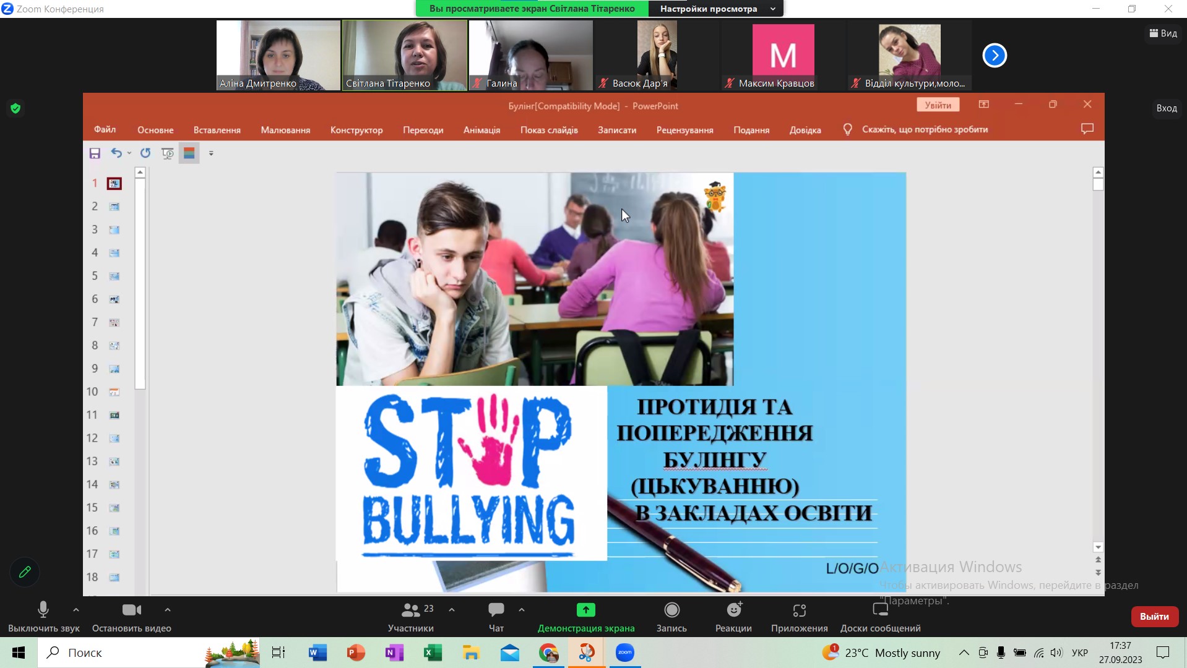Image resolution: width=1187 pixels, height=668 pixels.
Task: Open Participants panel in Zoom
Action: coord(411,617)
